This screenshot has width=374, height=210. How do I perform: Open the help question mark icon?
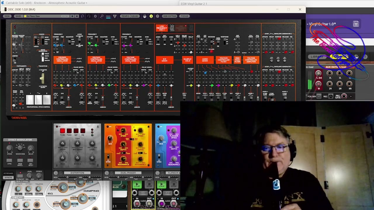click(x=157, y=16)
